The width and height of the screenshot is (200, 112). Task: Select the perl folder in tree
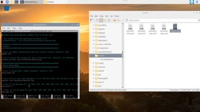coord(100,86)
